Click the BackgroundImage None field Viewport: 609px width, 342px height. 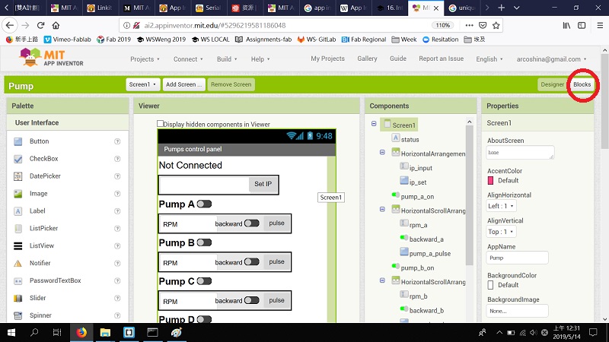517,311
